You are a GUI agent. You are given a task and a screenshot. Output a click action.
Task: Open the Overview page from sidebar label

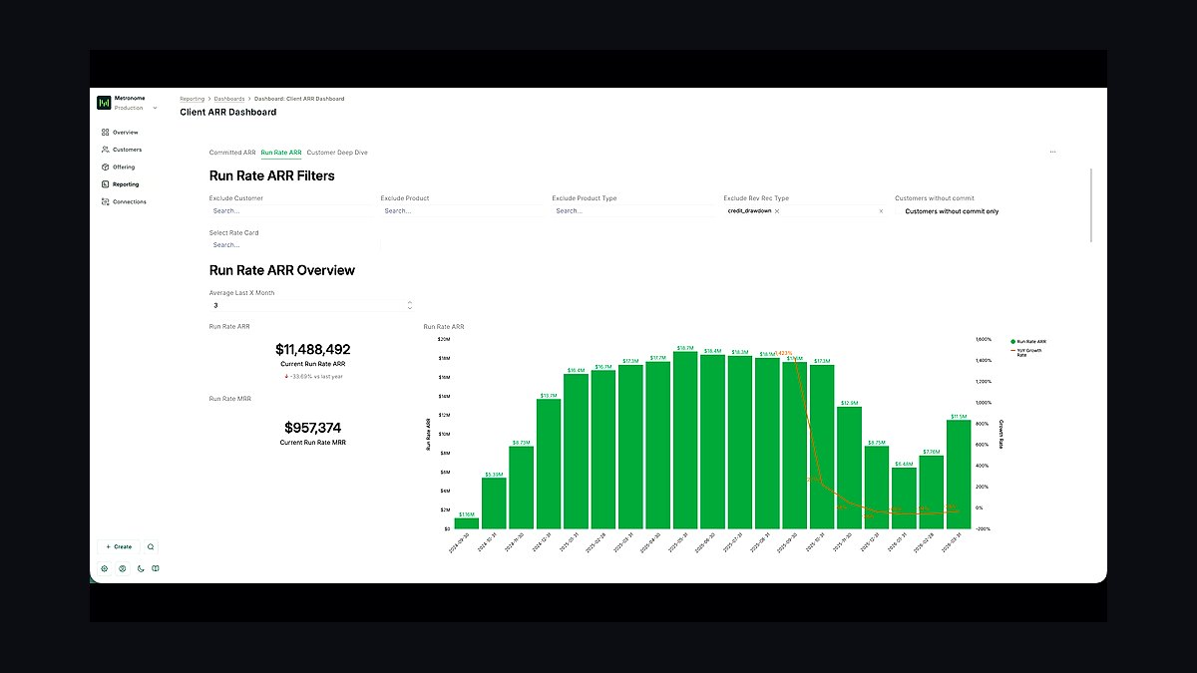[126, 132]
